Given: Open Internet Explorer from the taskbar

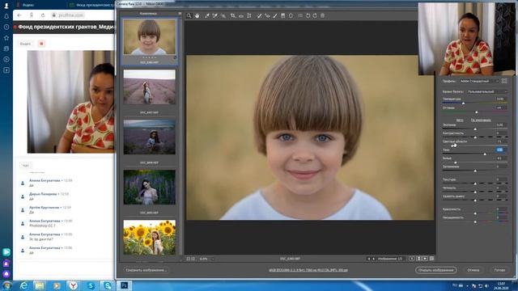Looking at the screenshot, I should click(23, 285).
